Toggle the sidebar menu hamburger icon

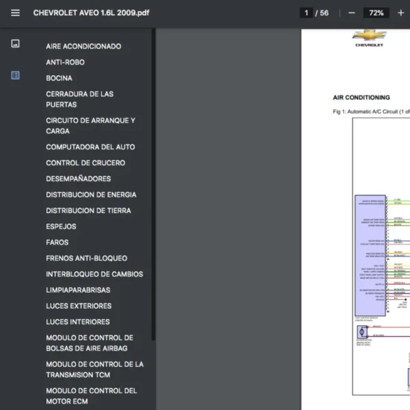click(15, 13)
